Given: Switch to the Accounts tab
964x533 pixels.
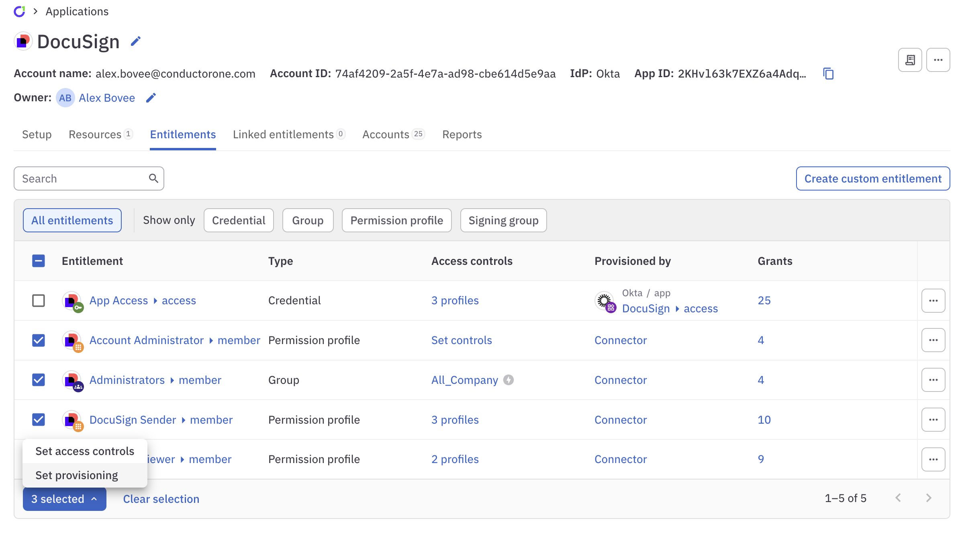Looking at the screenshot, I should click(385, 134).
